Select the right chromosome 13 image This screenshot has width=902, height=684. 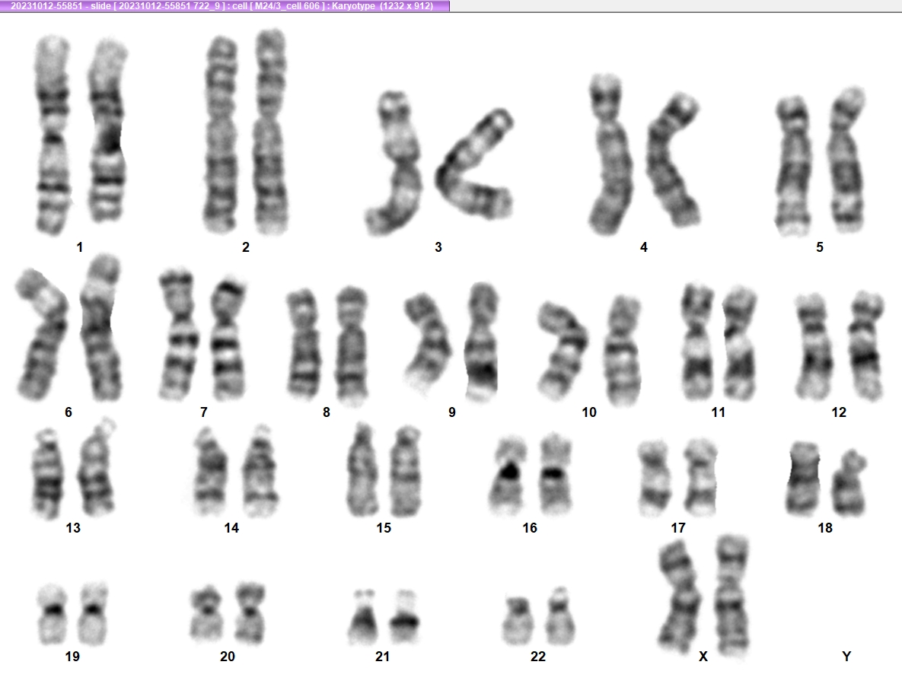point(97,466)
